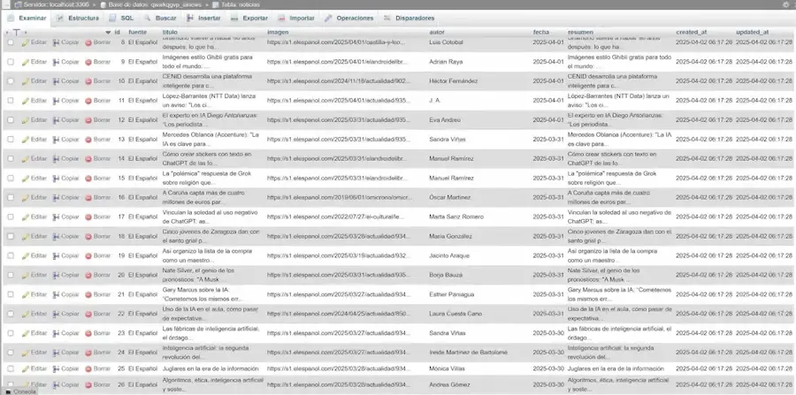Click the Servidor: localhost:3306 breadcrumb link

[x=56, y=4]
